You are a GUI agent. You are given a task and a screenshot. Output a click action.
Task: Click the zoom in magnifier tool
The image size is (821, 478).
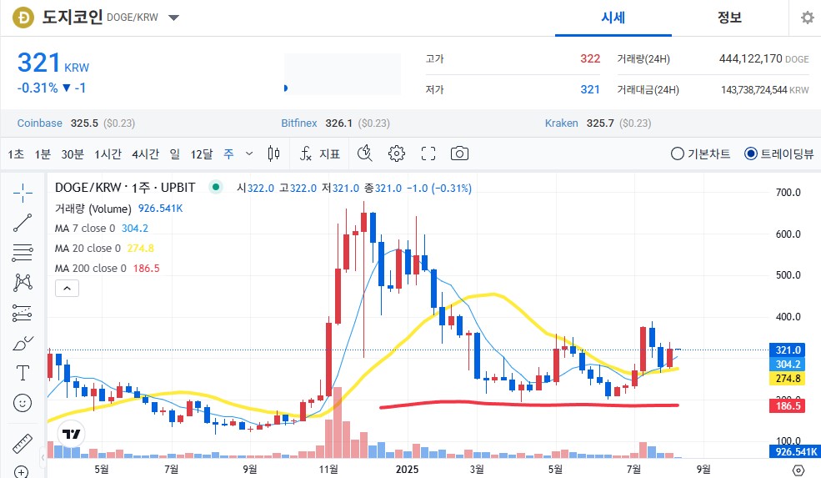tap(21, 471)
